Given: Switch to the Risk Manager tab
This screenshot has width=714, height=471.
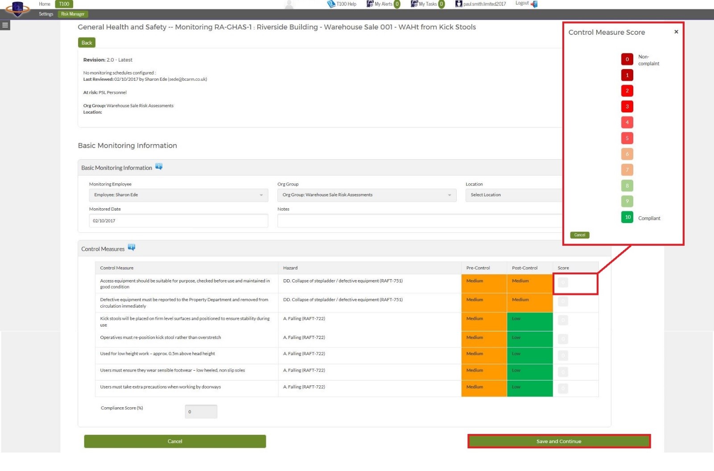Looking at the screenshot, I should click(x=72, y=14).
